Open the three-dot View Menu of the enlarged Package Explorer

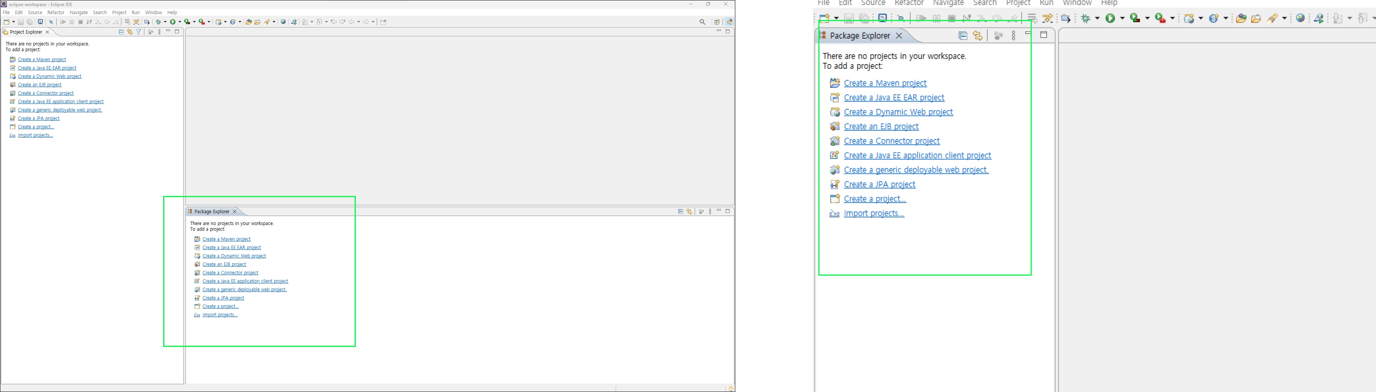click(x=1013, y=36)
